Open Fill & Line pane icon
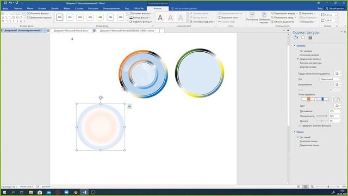The width and height of the screenshot is (348, 196). 296,38
